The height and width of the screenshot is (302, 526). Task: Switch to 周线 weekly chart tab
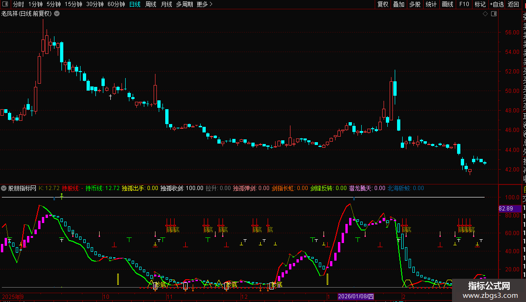tap(151, 4)
